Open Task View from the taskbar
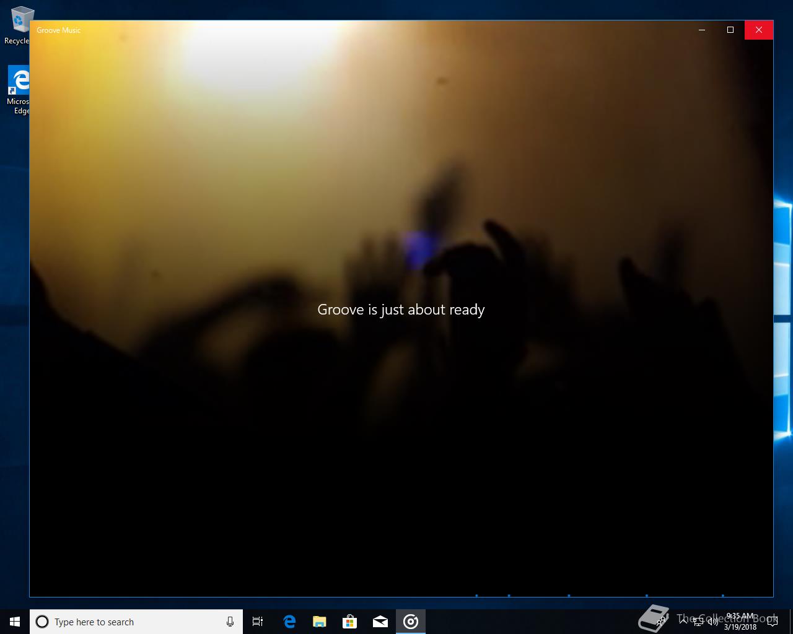 (258, 622)
